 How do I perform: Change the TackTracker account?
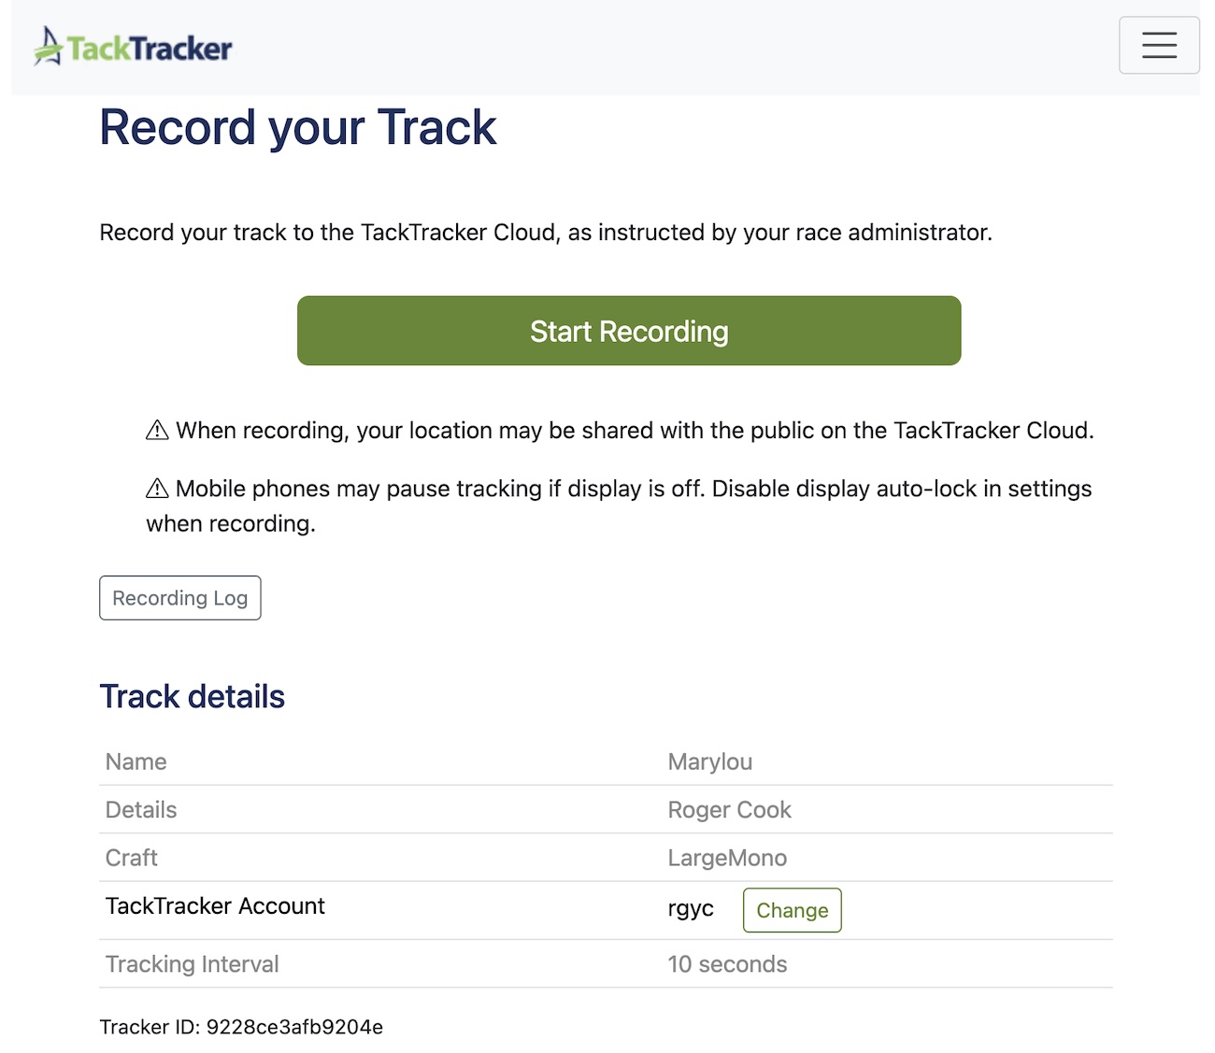(792, 910)
